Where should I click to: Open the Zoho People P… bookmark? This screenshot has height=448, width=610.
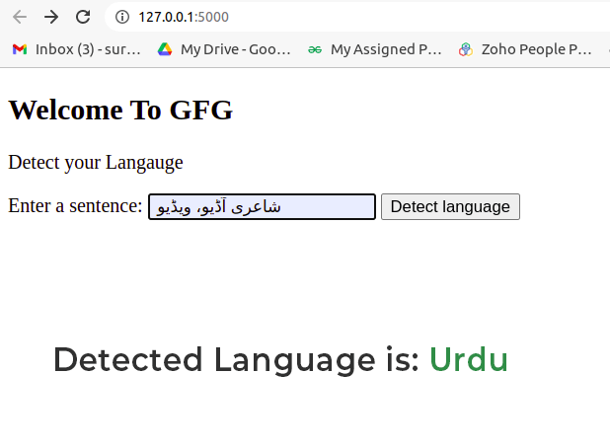pos(537,49)
